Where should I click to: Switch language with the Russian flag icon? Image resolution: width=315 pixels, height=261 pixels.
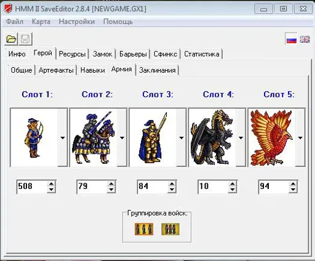tap(291, 39)
